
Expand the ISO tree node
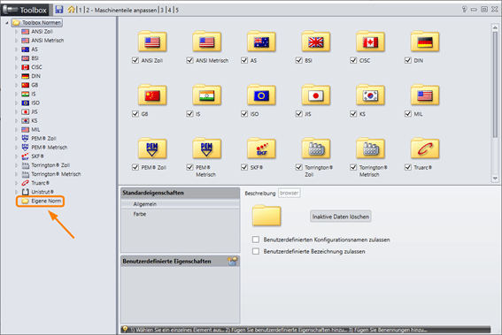click(x=16, y=103)
